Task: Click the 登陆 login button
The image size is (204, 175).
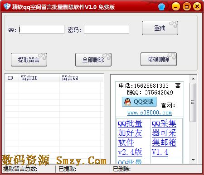Action: 160,28
